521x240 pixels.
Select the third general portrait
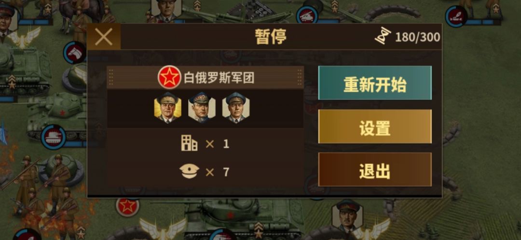[236, 108]
